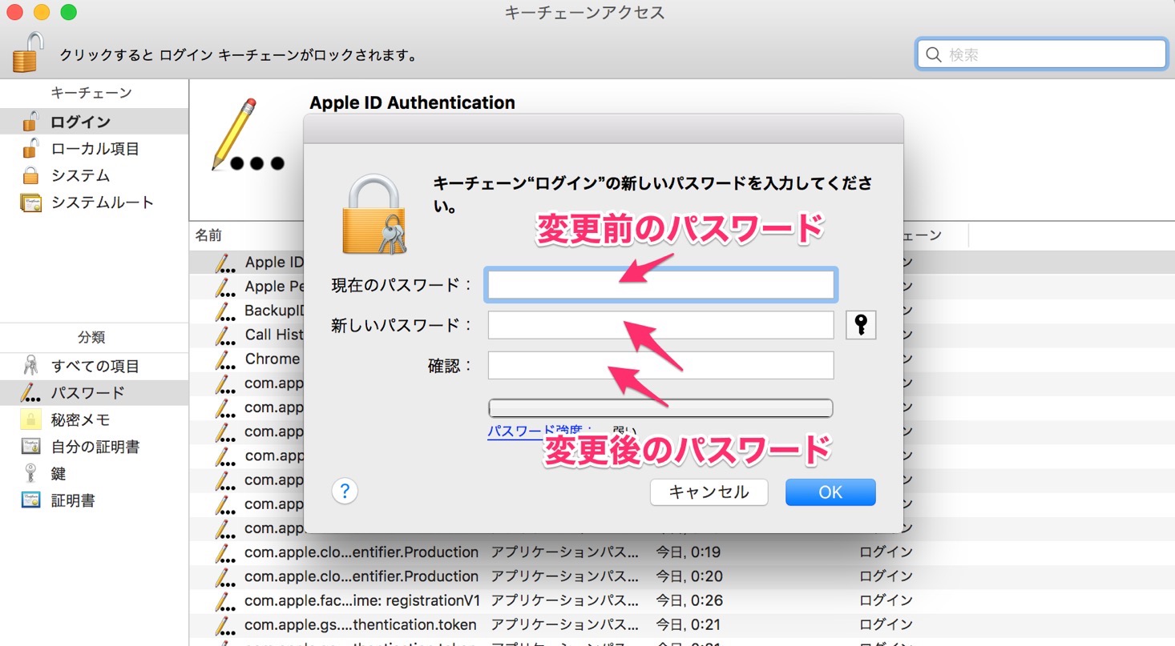
Task: Focus the 現在のパスワード input field
Action: [x=660, y=285]
